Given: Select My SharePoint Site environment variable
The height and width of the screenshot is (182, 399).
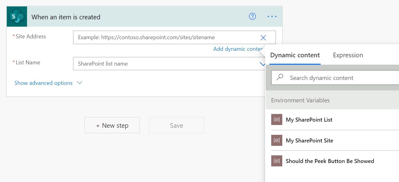Looking at the screenshot, I should [x=335, y=140].
